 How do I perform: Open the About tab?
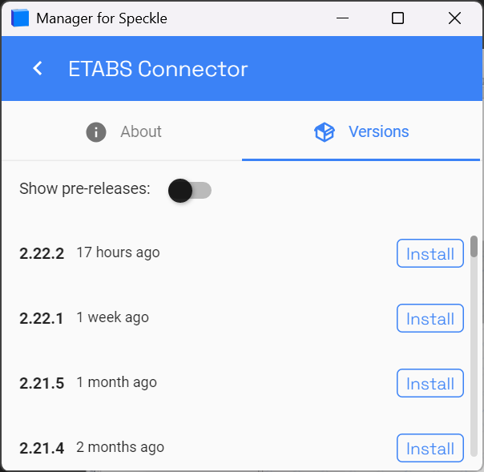pos(123,131)
